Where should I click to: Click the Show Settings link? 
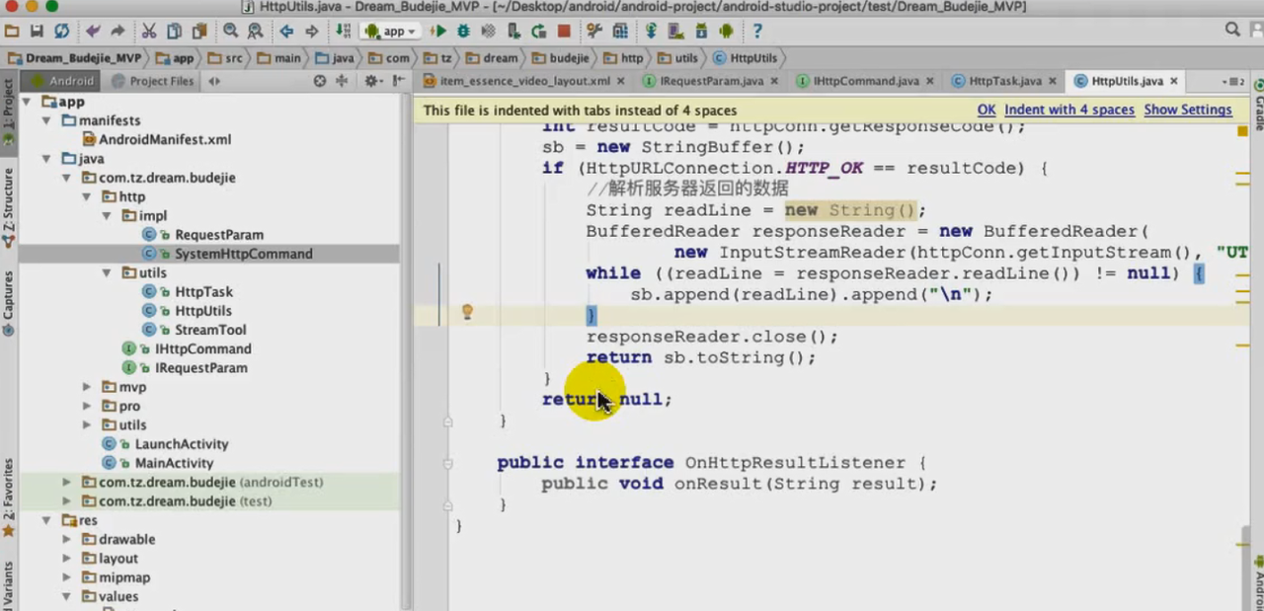tap(1187, 110)
